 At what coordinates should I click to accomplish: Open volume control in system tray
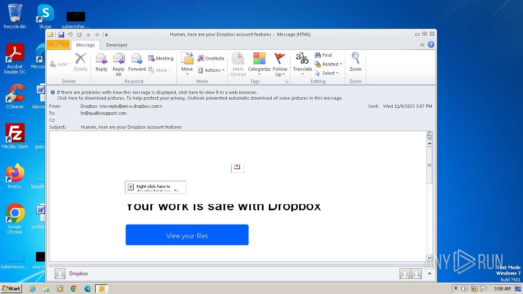click(465, 289)
